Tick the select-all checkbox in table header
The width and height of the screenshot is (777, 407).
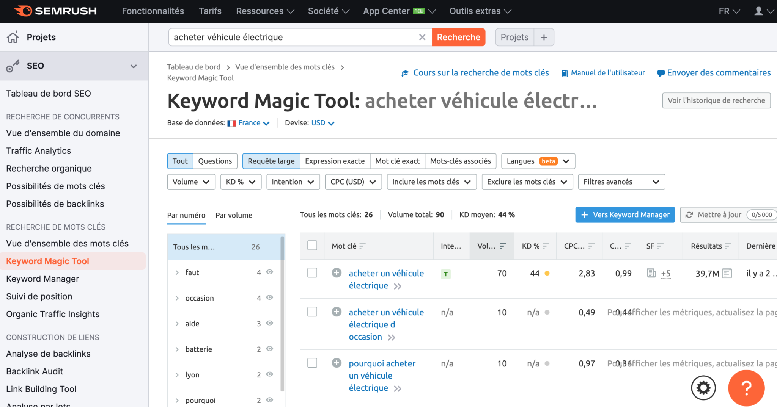tap(312, 246)
